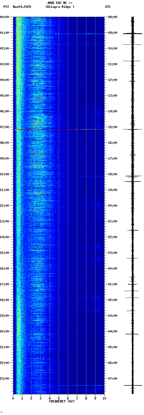
Task: Click the UTC time label '06:00'
Action: [113, 363]
